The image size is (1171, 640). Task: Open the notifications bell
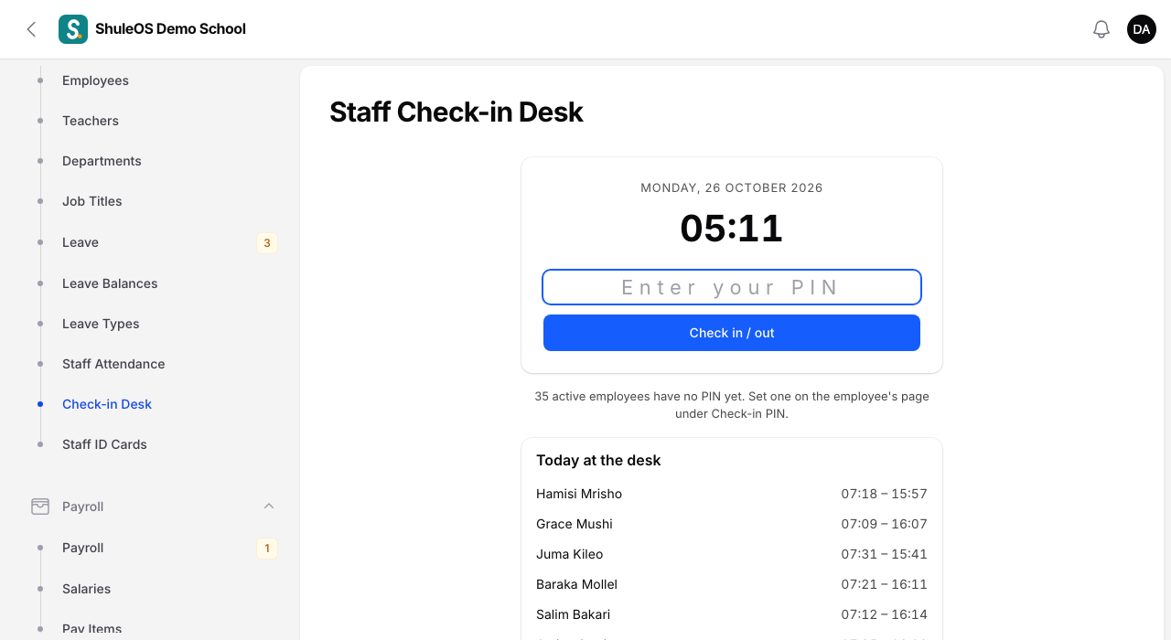1101,29
